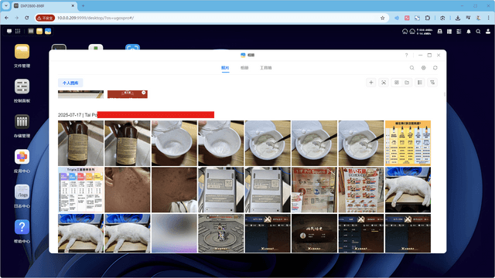Click the red 不安全 security badge
Screen dimensions: 495x278
45,18
